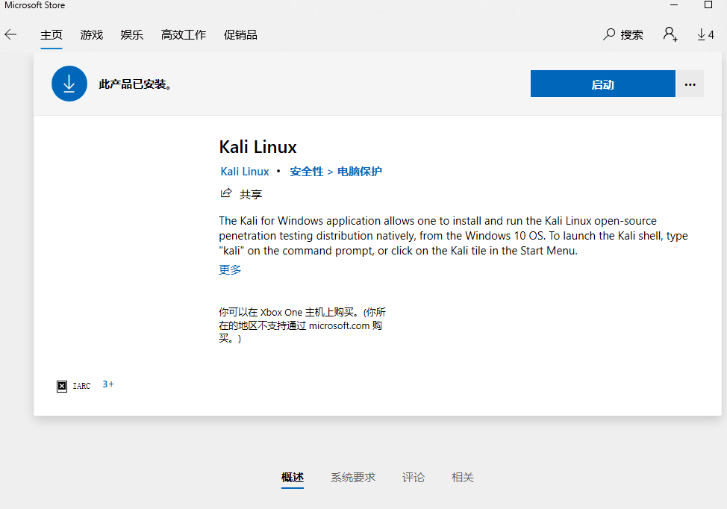Screen dimensions: 727x509
Task: Open the 电脑保护 subcategory link
Action: pos(359,172)
